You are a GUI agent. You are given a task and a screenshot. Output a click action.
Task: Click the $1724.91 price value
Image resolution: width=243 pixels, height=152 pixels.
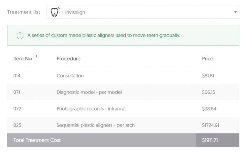tap(210, 125)
